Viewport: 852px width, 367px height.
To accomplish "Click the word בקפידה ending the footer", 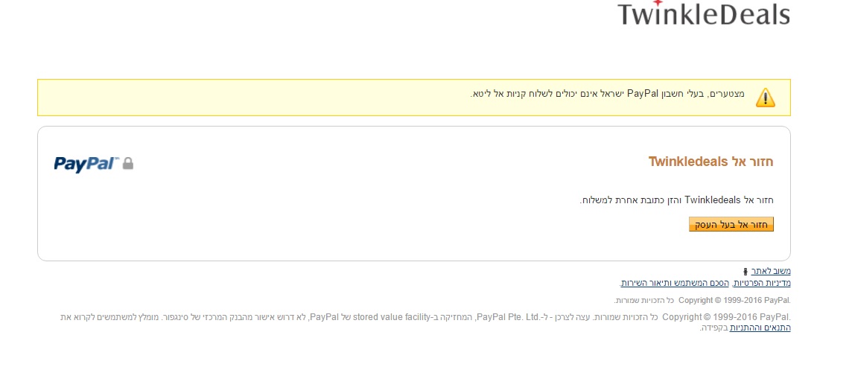I will tap(713, 328).
